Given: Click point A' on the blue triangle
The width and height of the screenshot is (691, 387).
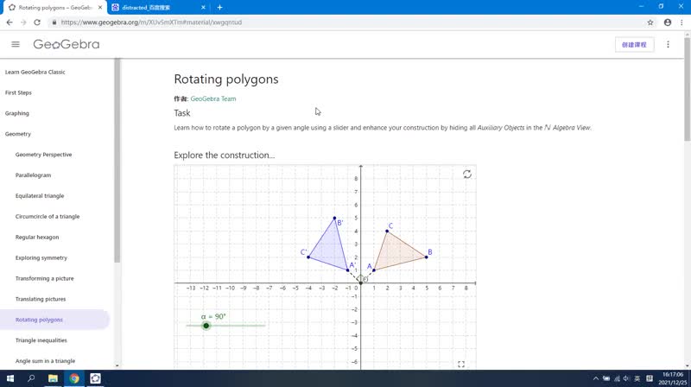Looking at the screenshot, I should click(x=348, y=270).
